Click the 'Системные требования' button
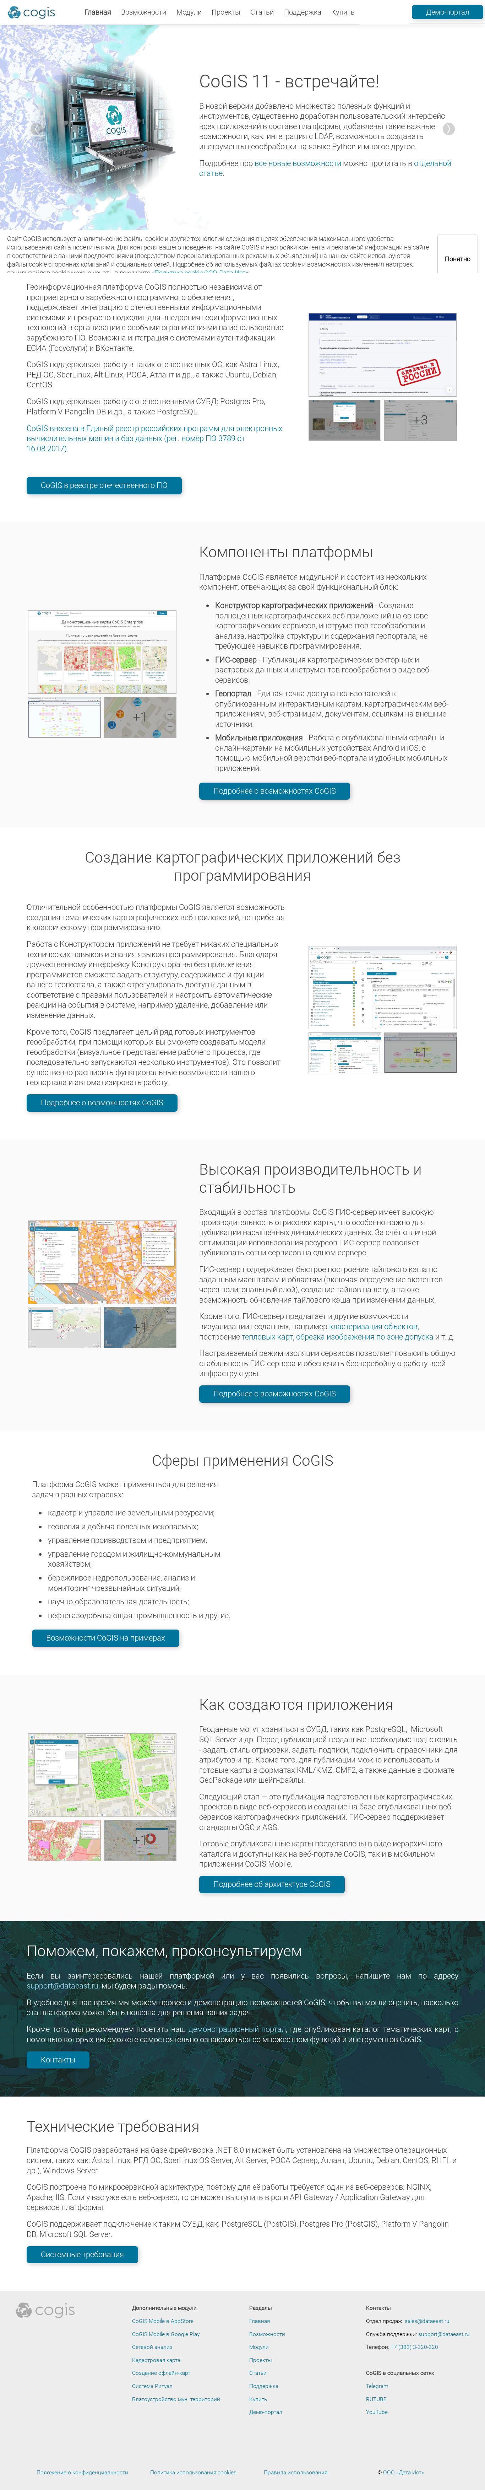The image size is (485, 2490). [x=82, y=2254]
